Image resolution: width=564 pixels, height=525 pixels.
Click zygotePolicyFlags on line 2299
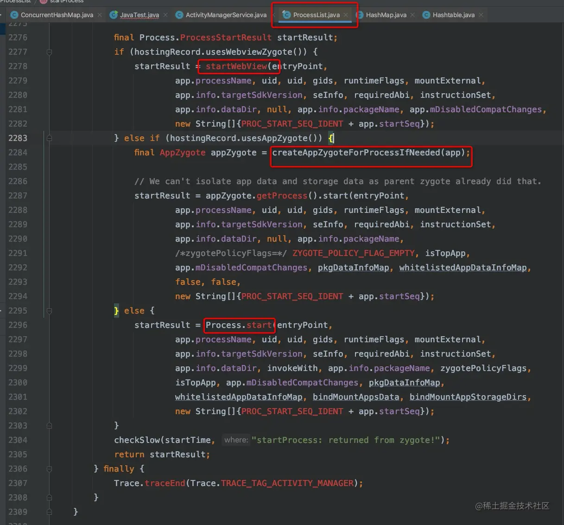click(x=483, y=368)
